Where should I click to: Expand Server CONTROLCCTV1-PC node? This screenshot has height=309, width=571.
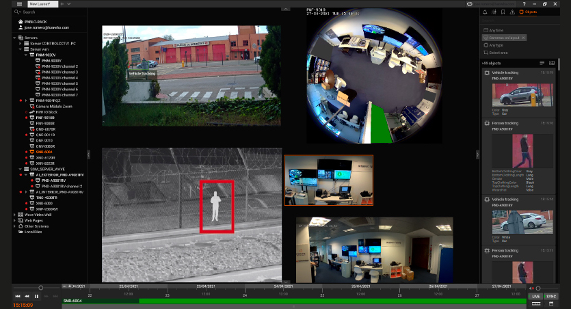click(x=21, y=44)
